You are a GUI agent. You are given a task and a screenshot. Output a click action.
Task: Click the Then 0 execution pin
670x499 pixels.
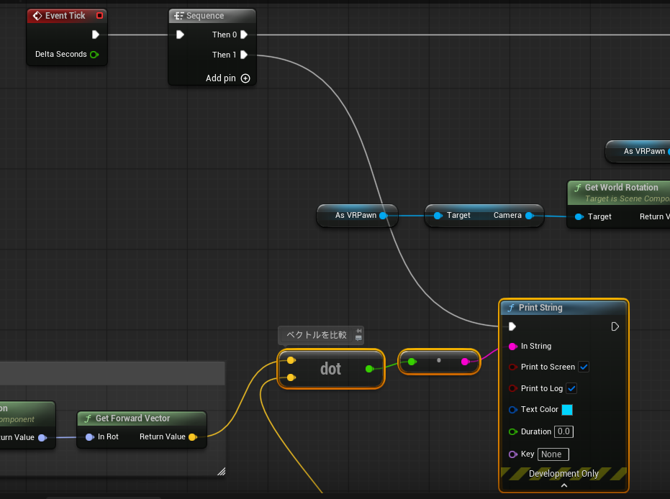coord(244,35)
